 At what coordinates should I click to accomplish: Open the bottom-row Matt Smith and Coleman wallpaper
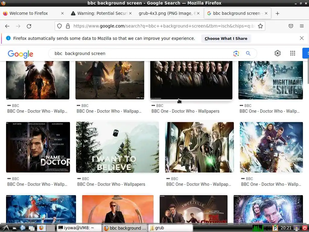click(x=268, y=209)
